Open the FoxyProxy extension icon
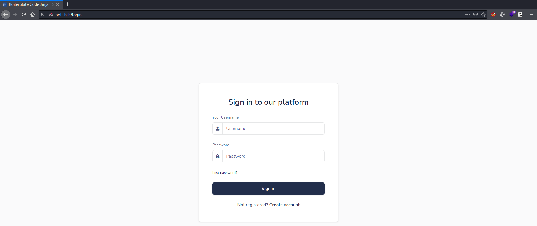The width and height of the screenshot is (537, 226). [x=493, y=15]
